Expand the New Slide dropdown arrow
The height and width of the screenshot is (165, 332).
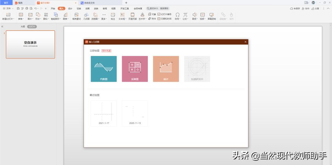click(14, 19)
